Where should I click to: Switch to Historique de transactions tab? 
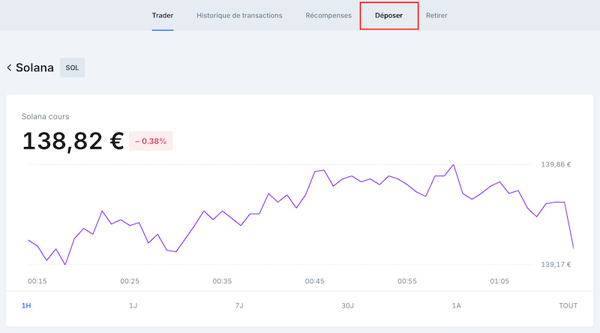coord(239,15)
